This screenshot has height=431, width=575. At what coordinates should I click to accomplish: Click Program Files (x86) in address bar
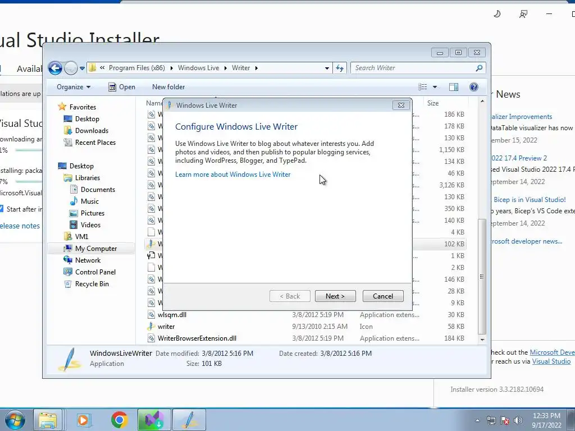click(136, 68)
